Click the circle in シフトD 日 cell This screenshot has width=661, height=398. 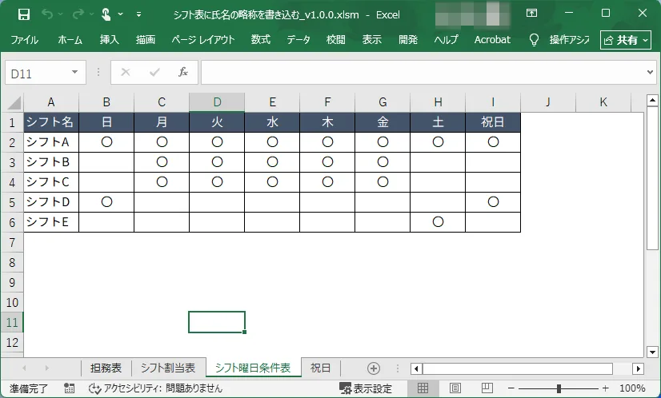pyautogui.click(x=106, y=202)
